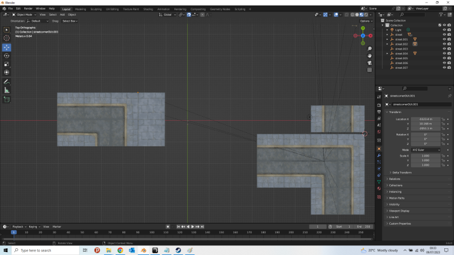This screenshot has height=255, width=454.
Task: Open the Tool properties tab
Action: 379,97
